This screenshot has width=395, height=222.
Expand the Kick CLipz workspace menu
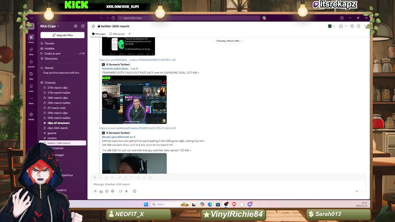coord(49,26)
